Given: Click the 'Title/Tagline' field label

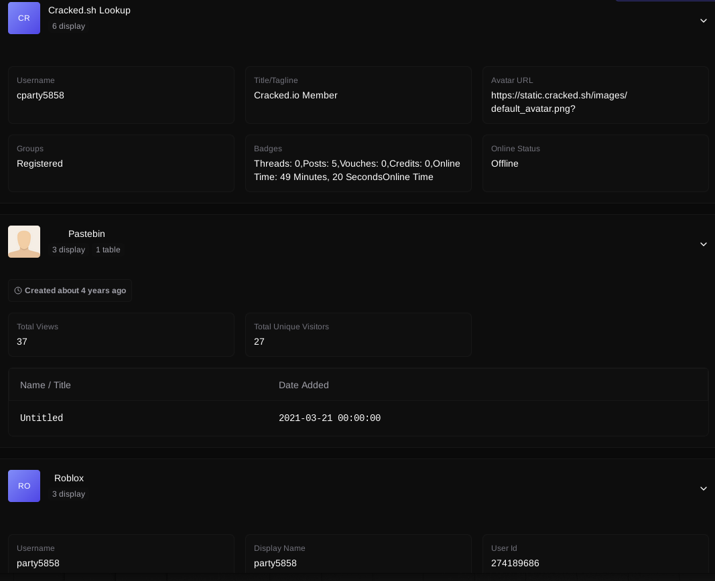Looking at the screenshot, I should [x=276, y=80].
